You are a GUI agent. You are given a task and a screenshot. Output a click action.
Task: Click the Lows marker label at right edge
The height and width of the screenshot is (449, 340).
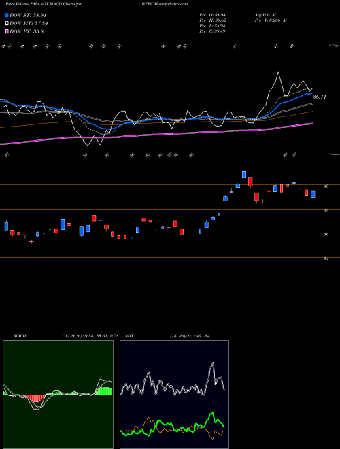(x=335, y=154)
